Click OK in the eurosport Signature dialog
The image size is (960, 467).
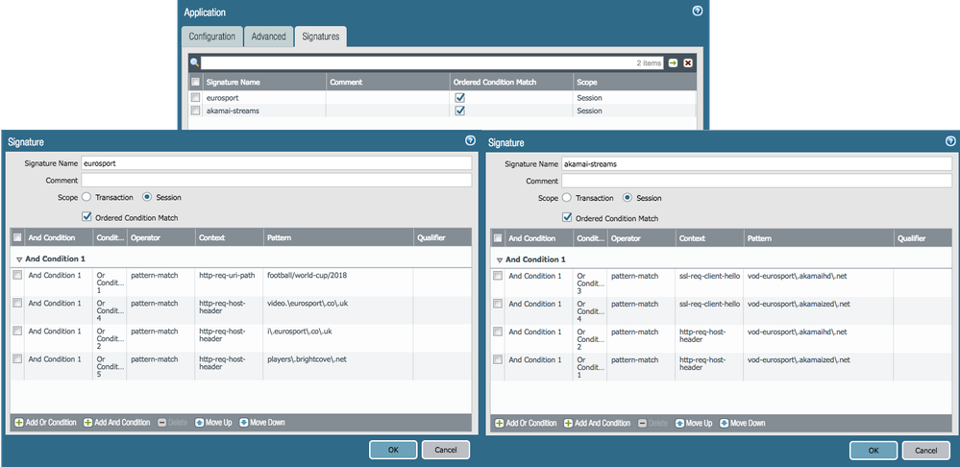point(393,450)
